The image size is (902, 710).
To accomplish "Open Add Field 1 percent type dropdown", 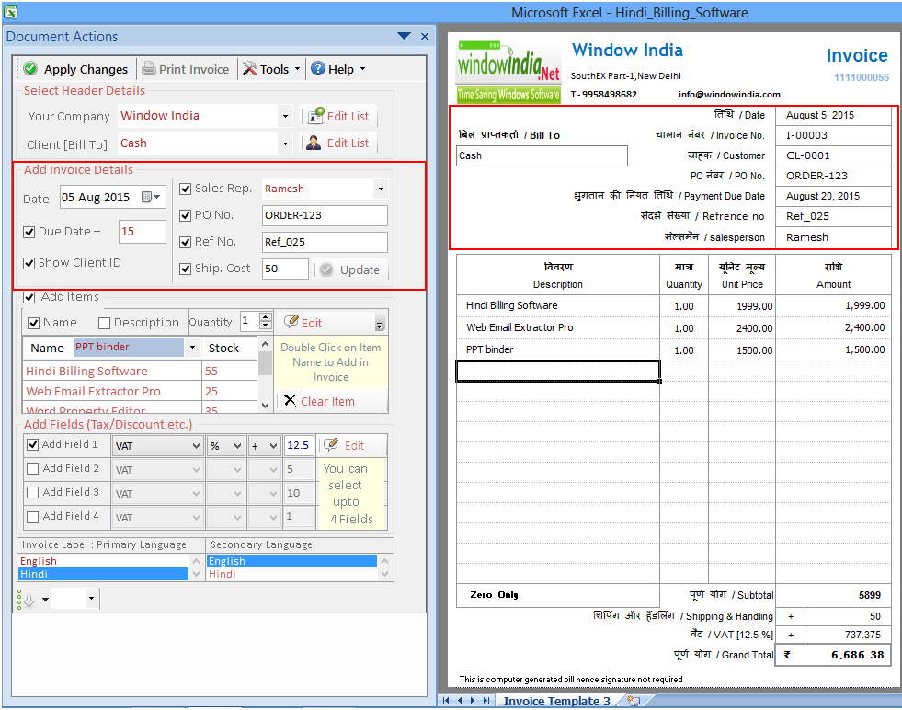I will [237, 446].
